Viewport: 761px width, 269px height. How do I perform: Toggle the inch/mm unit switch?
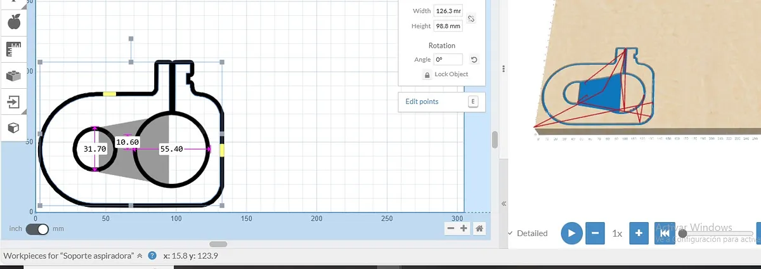pos(37,229)
